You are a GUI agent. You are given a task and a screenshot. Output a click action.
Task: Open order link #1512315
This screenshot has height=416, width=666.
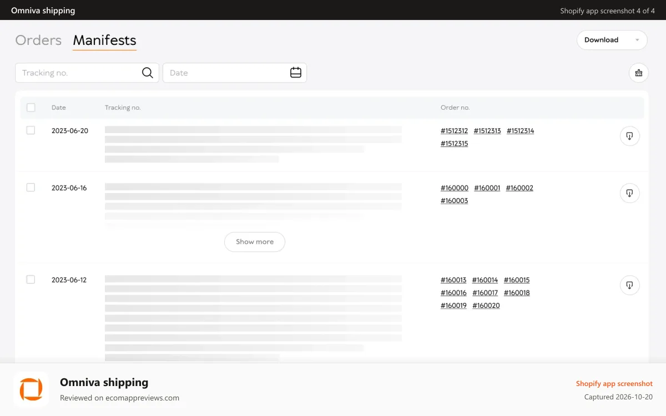[454, 144]
